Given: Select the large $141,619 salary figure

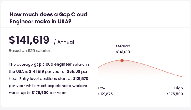Looking at the screenshot, I should point(29,40).
